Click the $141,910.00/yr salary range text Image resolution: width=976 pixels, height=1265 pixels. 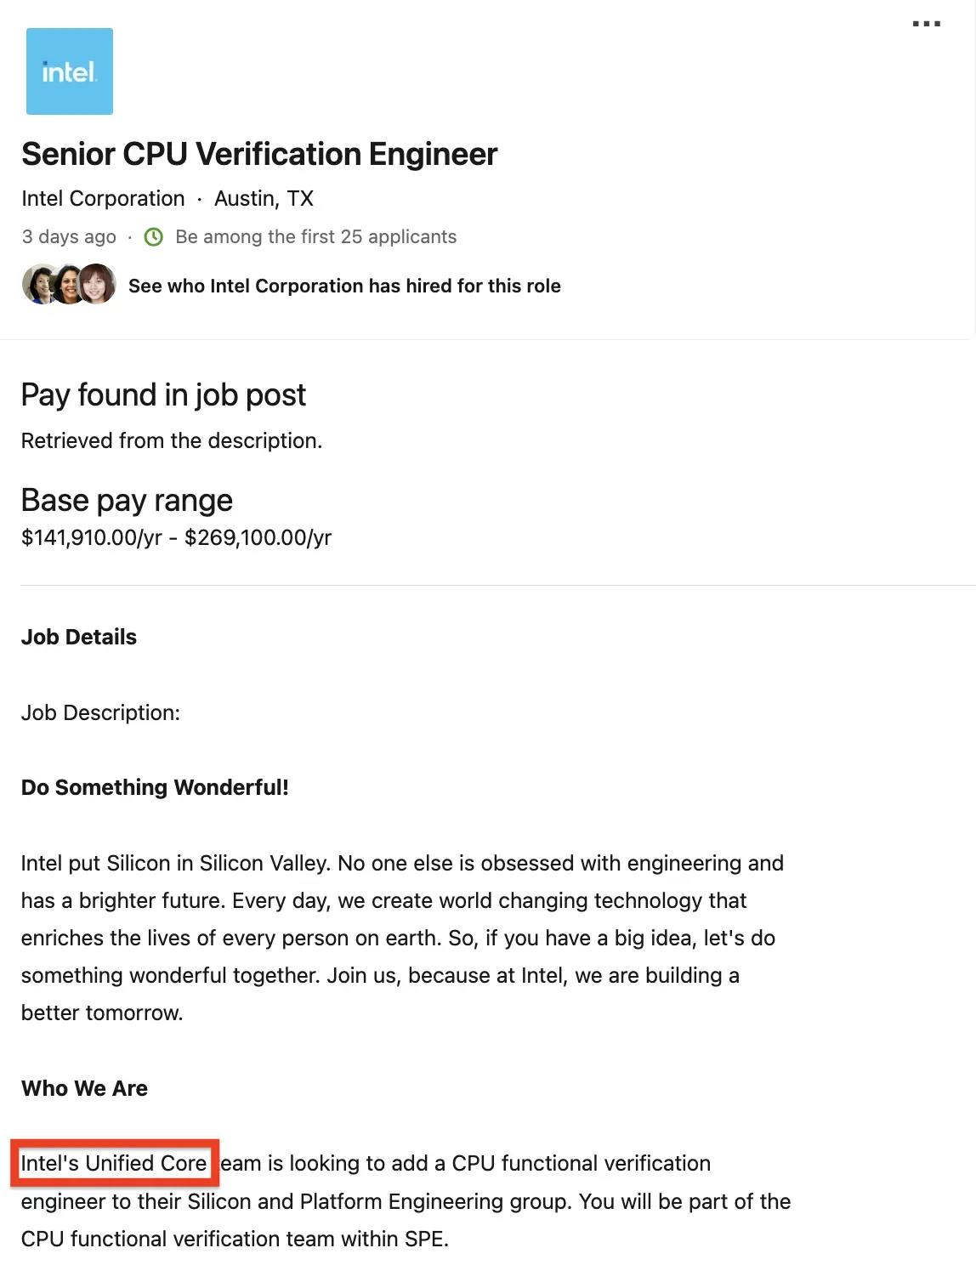[176, 538]
